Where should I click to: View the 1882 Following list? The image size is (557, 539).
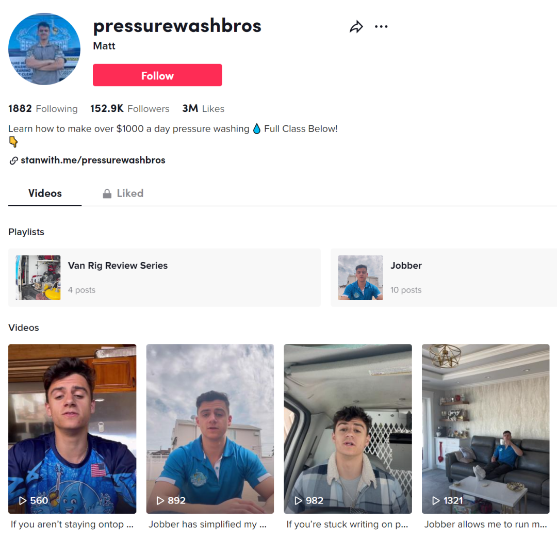43,109
